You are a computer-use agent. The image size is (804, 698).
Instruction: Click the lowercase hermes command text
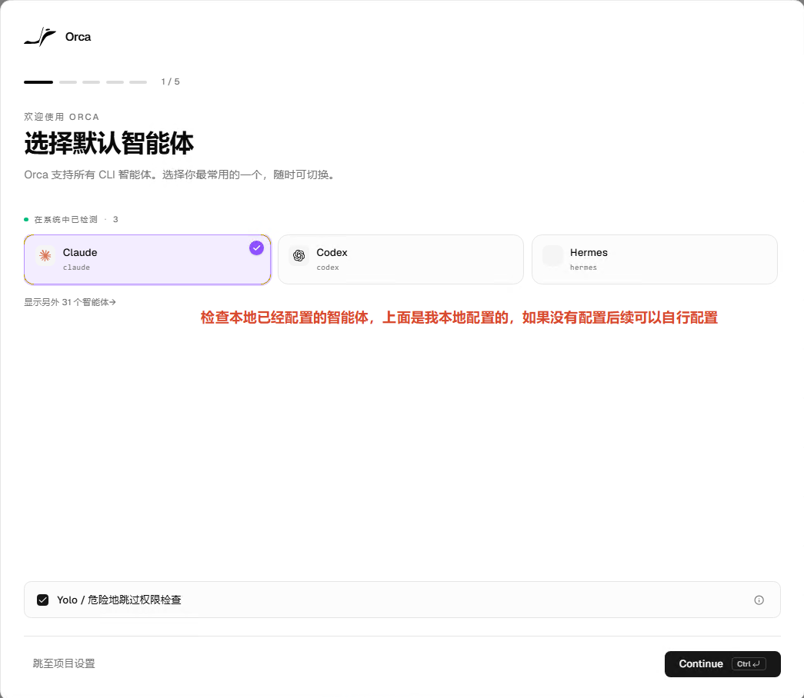click(x=583, y=268)
